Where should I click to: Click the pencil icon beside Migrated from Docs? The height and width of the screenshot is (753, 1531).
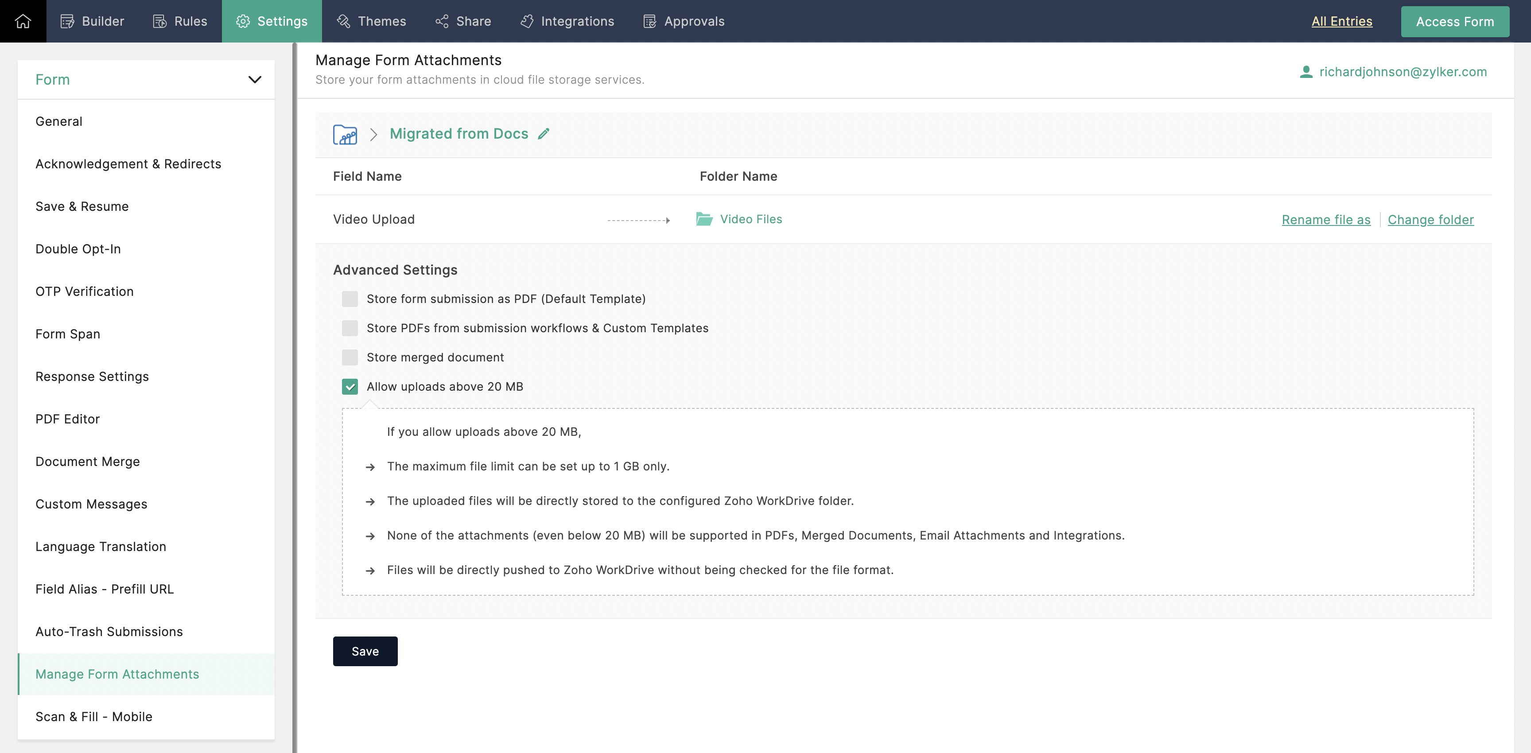tap(543, 134)
